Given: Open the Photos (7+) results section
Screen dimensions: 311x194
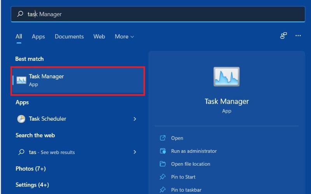Looking at the screenshot, I should pos(30,169).
